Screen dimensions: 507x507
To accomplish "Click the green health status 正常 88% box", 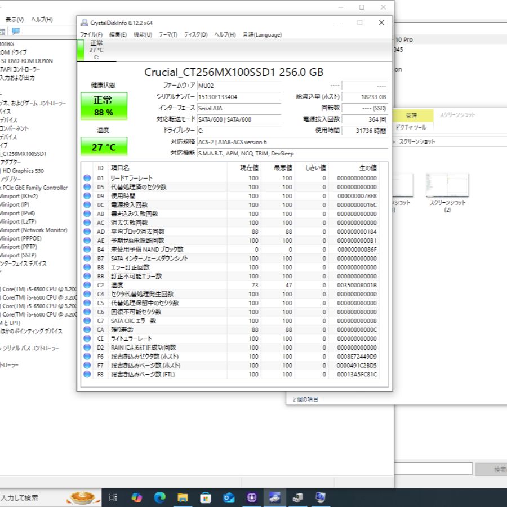I will (103, 106).
